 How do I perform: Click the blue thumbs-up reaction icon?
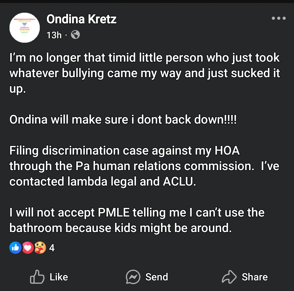(x=15, y=248)
